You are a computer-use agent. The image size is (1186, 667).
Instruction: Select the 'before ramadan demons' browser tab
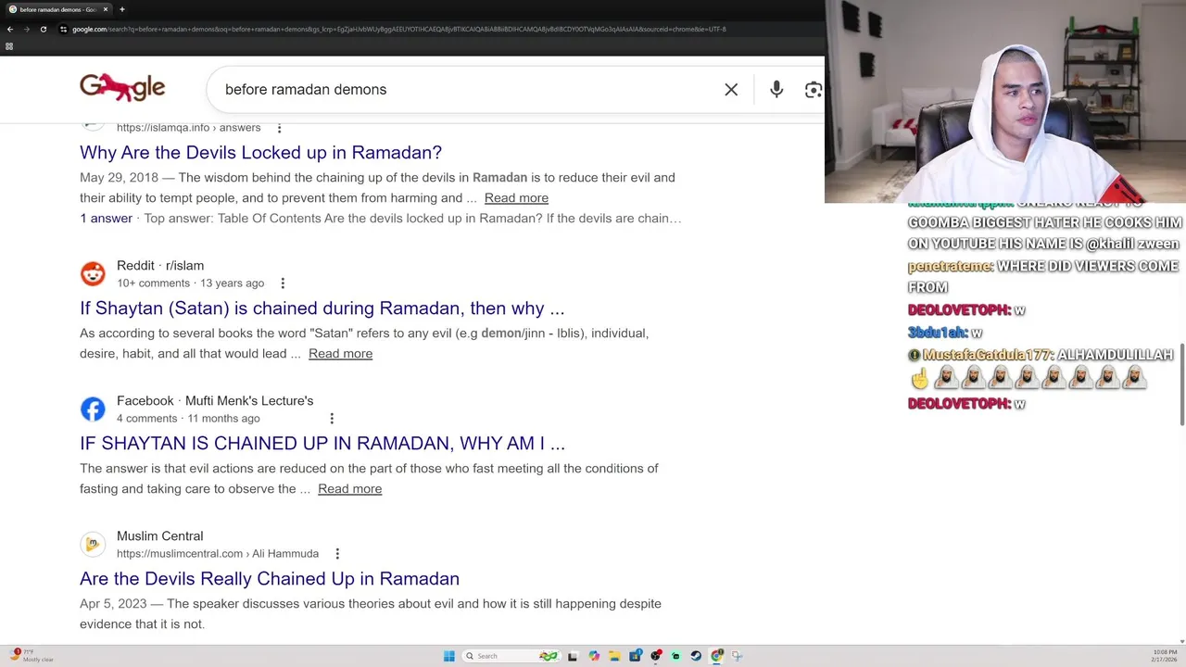pyautogui.click(x=57, y=9)
